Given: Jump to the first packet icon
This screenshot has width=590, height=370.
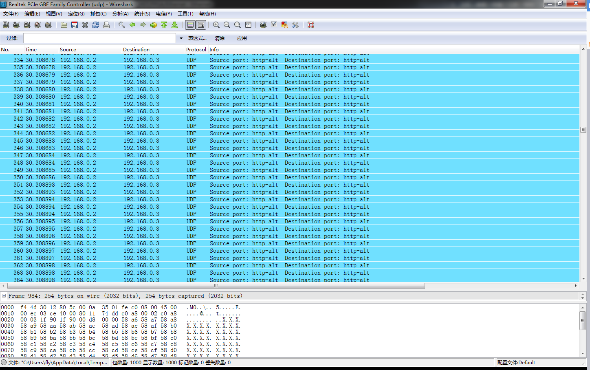Looking at the screenshot, I should coord(164,25).
